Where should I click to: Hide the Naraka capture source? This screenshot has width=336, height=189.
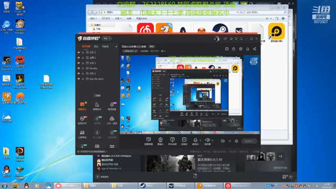tap(79, 68)
